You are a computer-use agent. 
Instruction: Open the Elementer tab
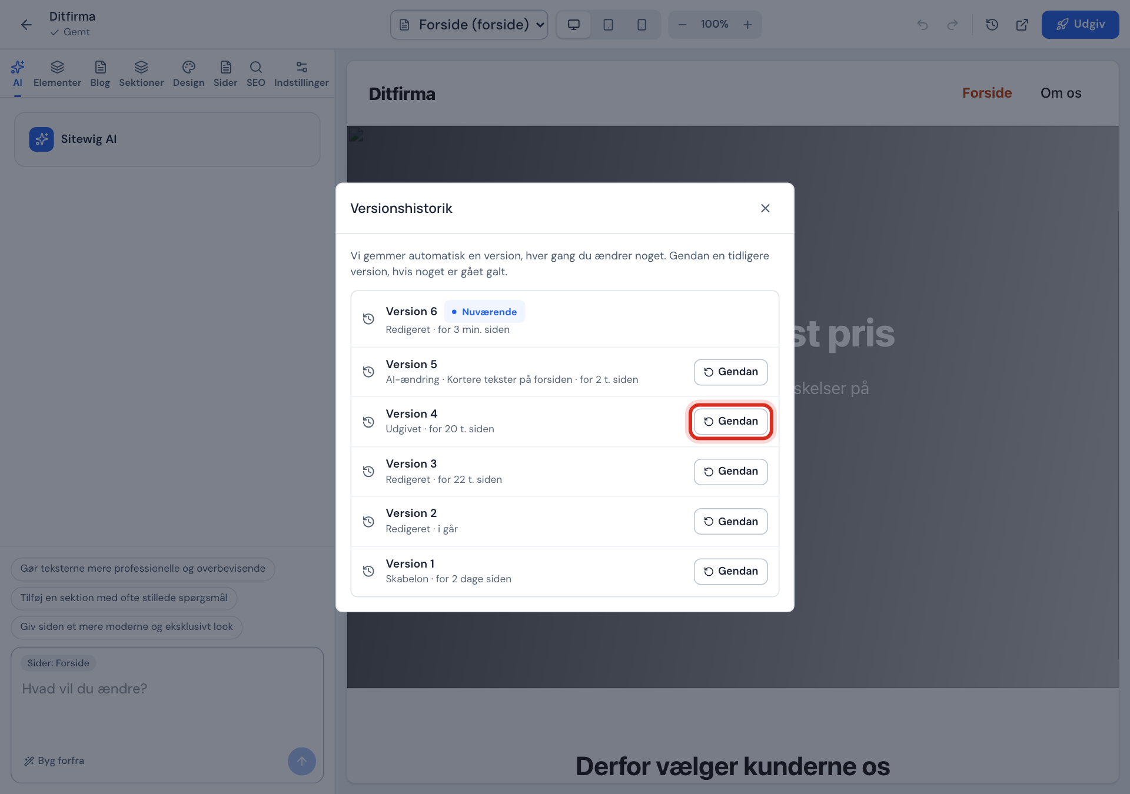(57, 74)
